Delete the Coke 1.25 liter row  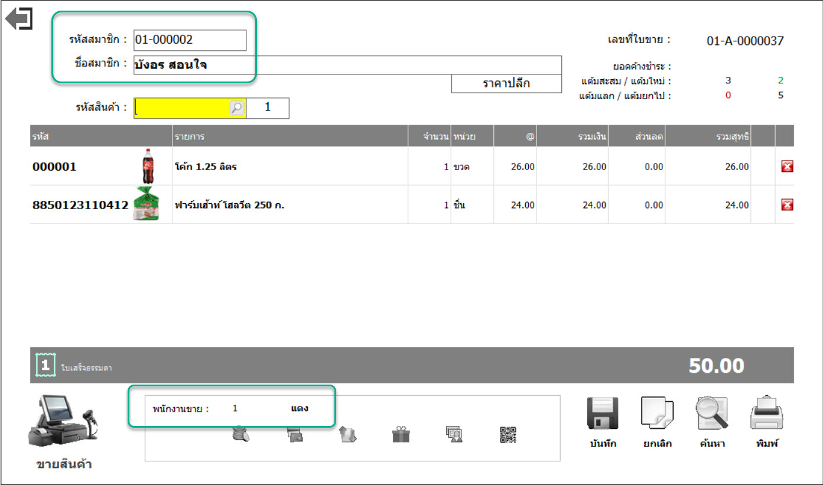(x=786, y=167)
